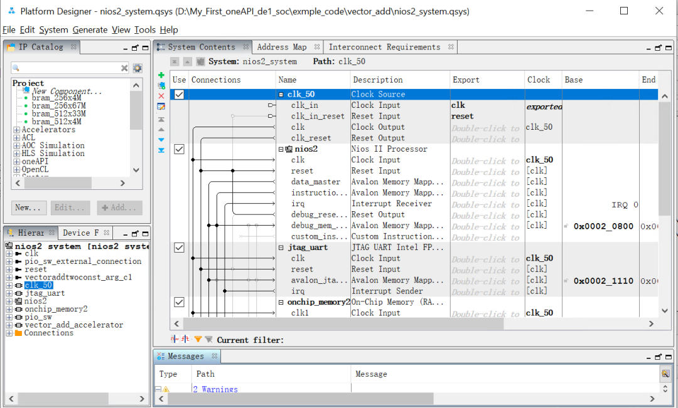678x408 pixels.
Task: Collapse the clk_50 component row
Action: pyautogui.click(x=281, y=95)
